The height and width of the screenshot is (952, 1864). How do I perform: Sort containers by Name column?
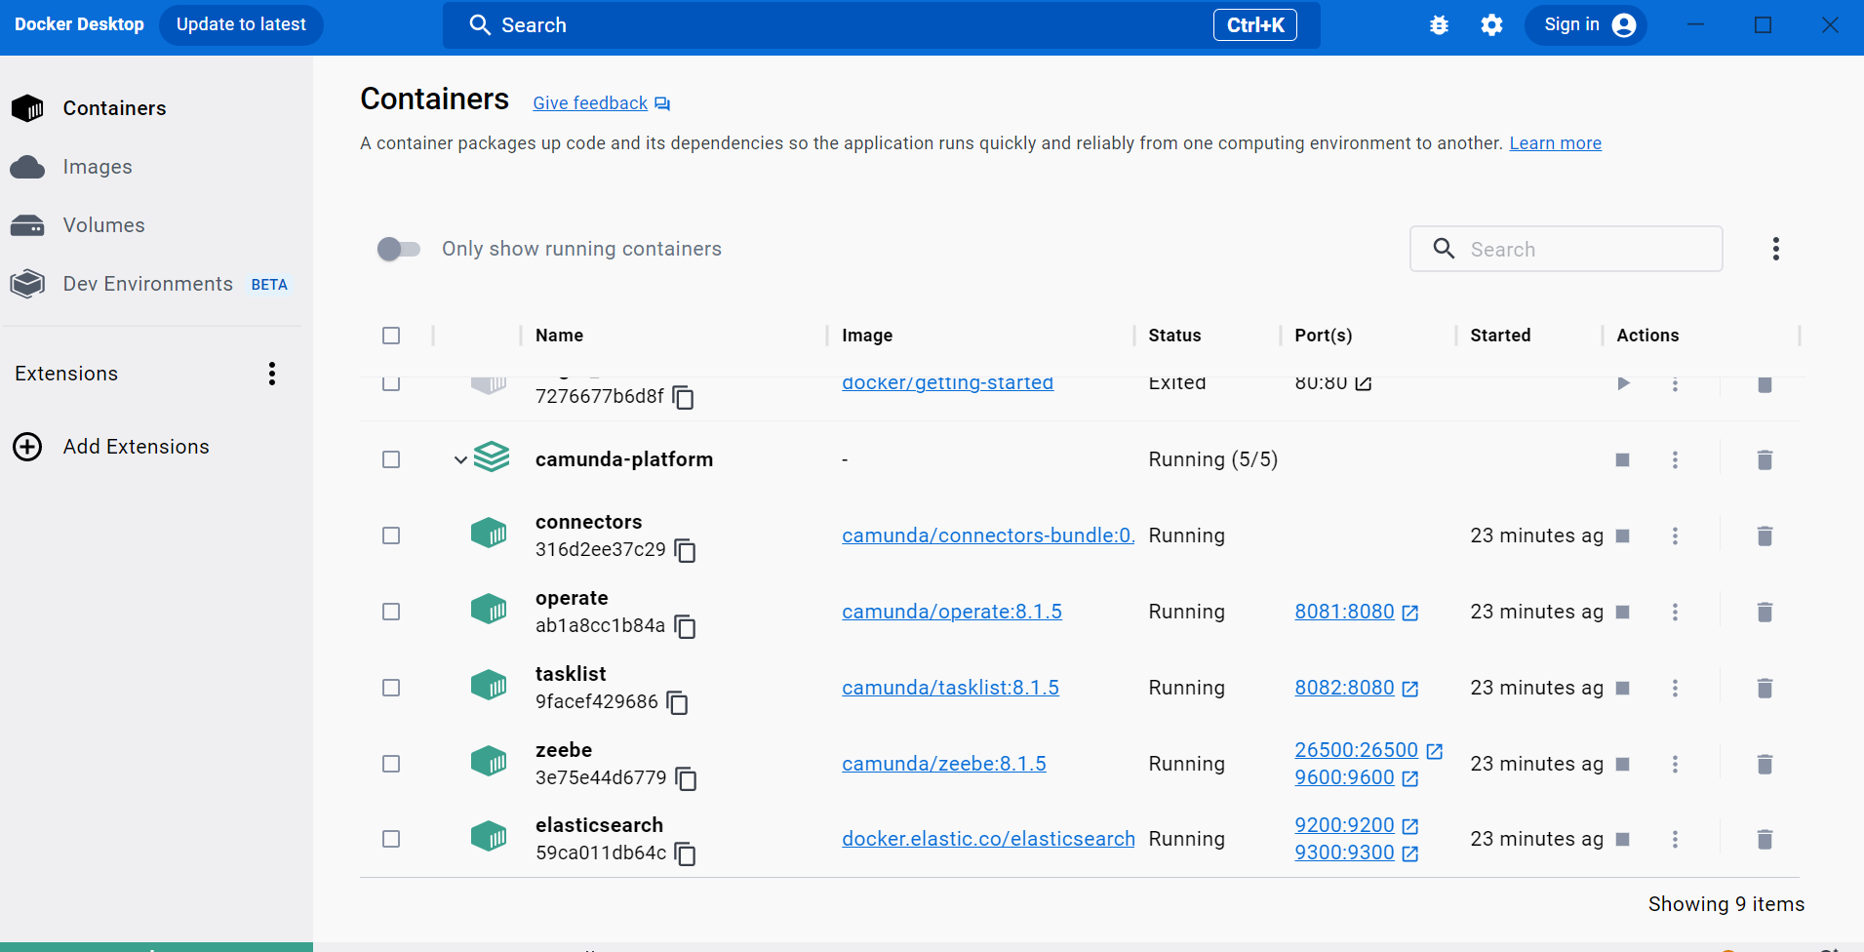tap(559, 336)
